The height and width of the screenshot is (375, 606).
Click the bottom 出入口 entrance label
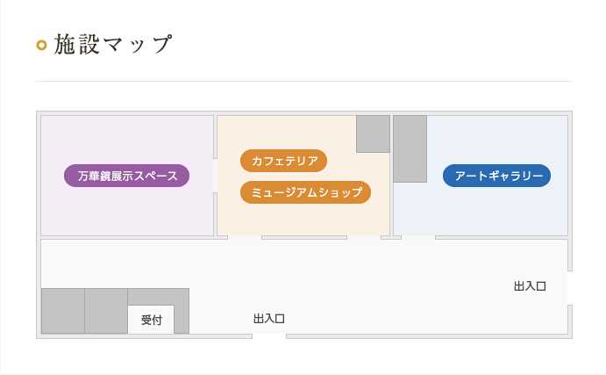point(269,319)
